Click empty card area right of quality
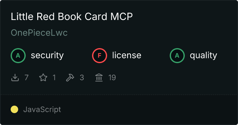 (227, 56)
